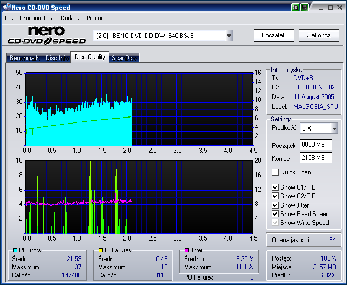Image resolution: width=347 pixels, height=285 pixels.
Task: Click Jitter maximum 11.1 % value
Action: [x=244, y=267]
